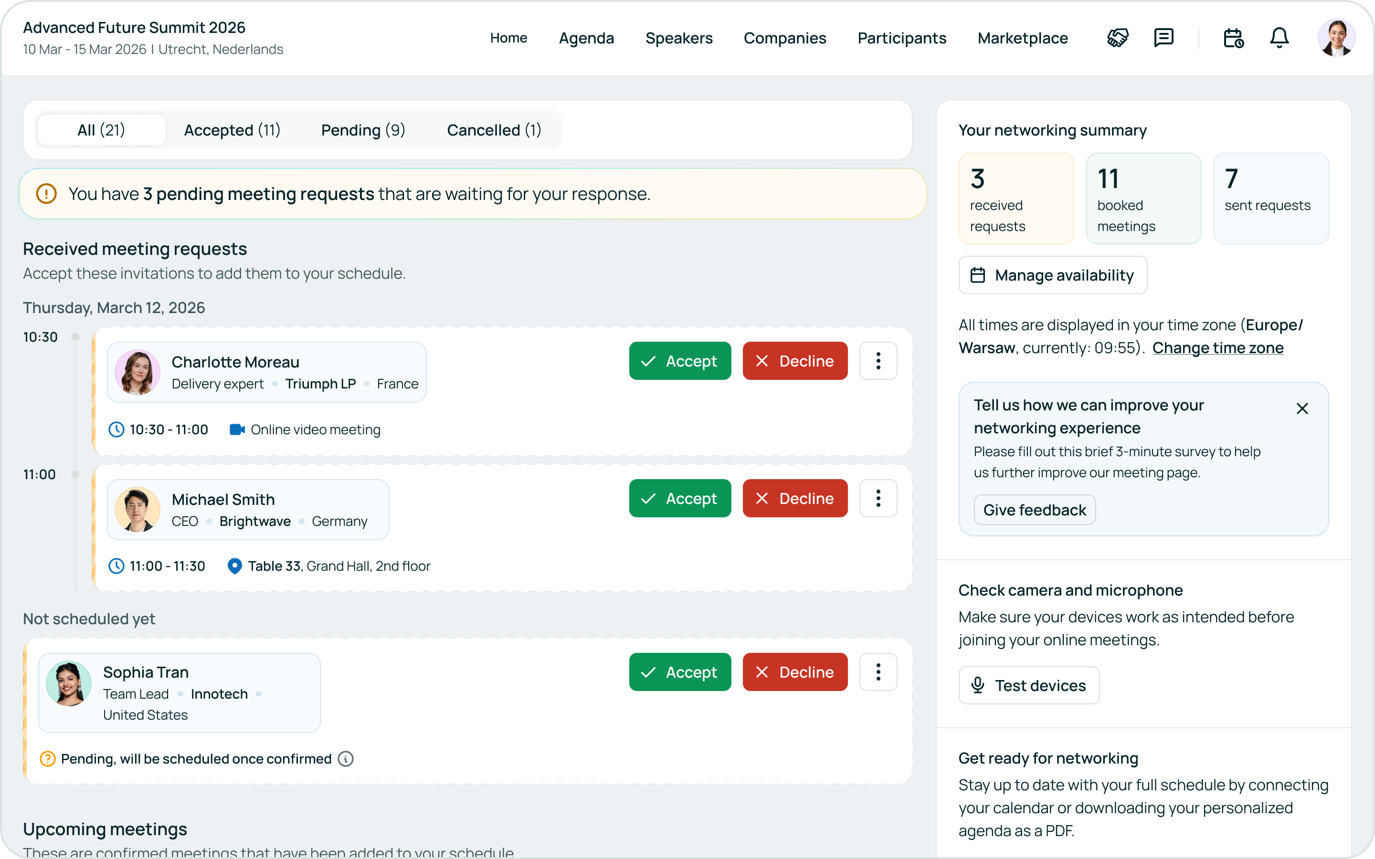Open the handshake networking icon
The width and height of the screenshot is (1375, 859).
1117,38
